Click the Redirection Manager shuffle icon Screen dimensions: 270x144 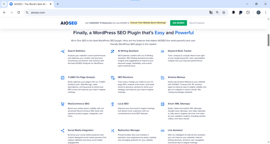[113, 131]
